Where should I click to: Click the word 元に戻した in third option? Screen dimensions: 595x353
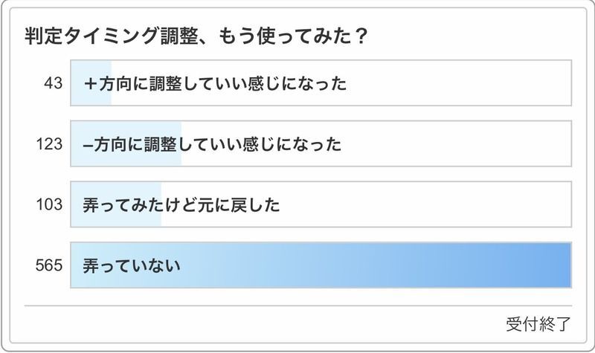click(239, 204)
